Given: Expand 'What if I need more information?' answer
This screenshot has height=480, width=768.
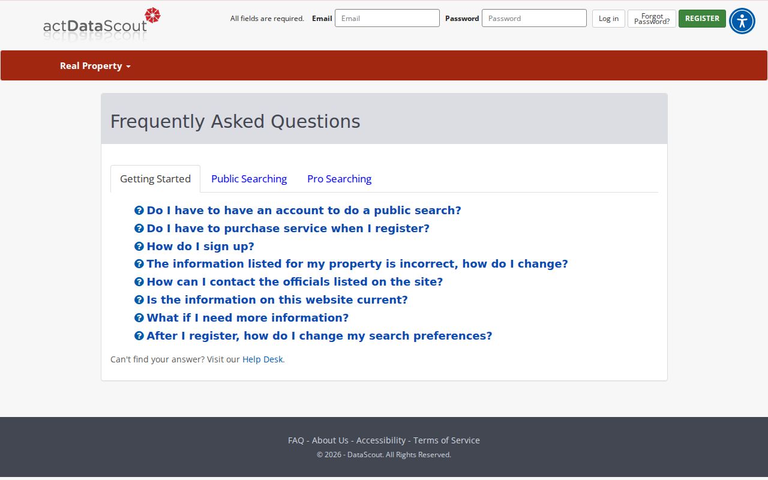Looking at the screenshot, I should 247,318.
